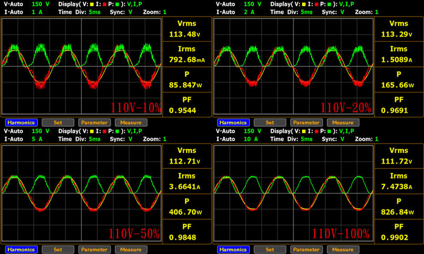Click the waveform graph in the 110V-10% screen
Viewport: 424px width, 254px height.
[x=81, y=66]
